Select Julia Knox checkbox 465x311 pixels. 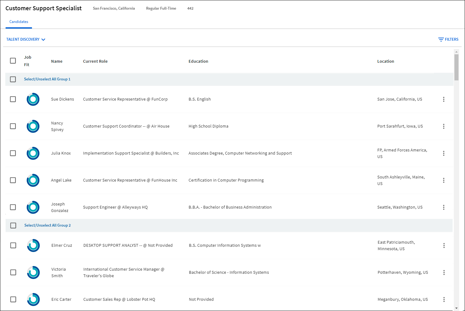point(13,153)
